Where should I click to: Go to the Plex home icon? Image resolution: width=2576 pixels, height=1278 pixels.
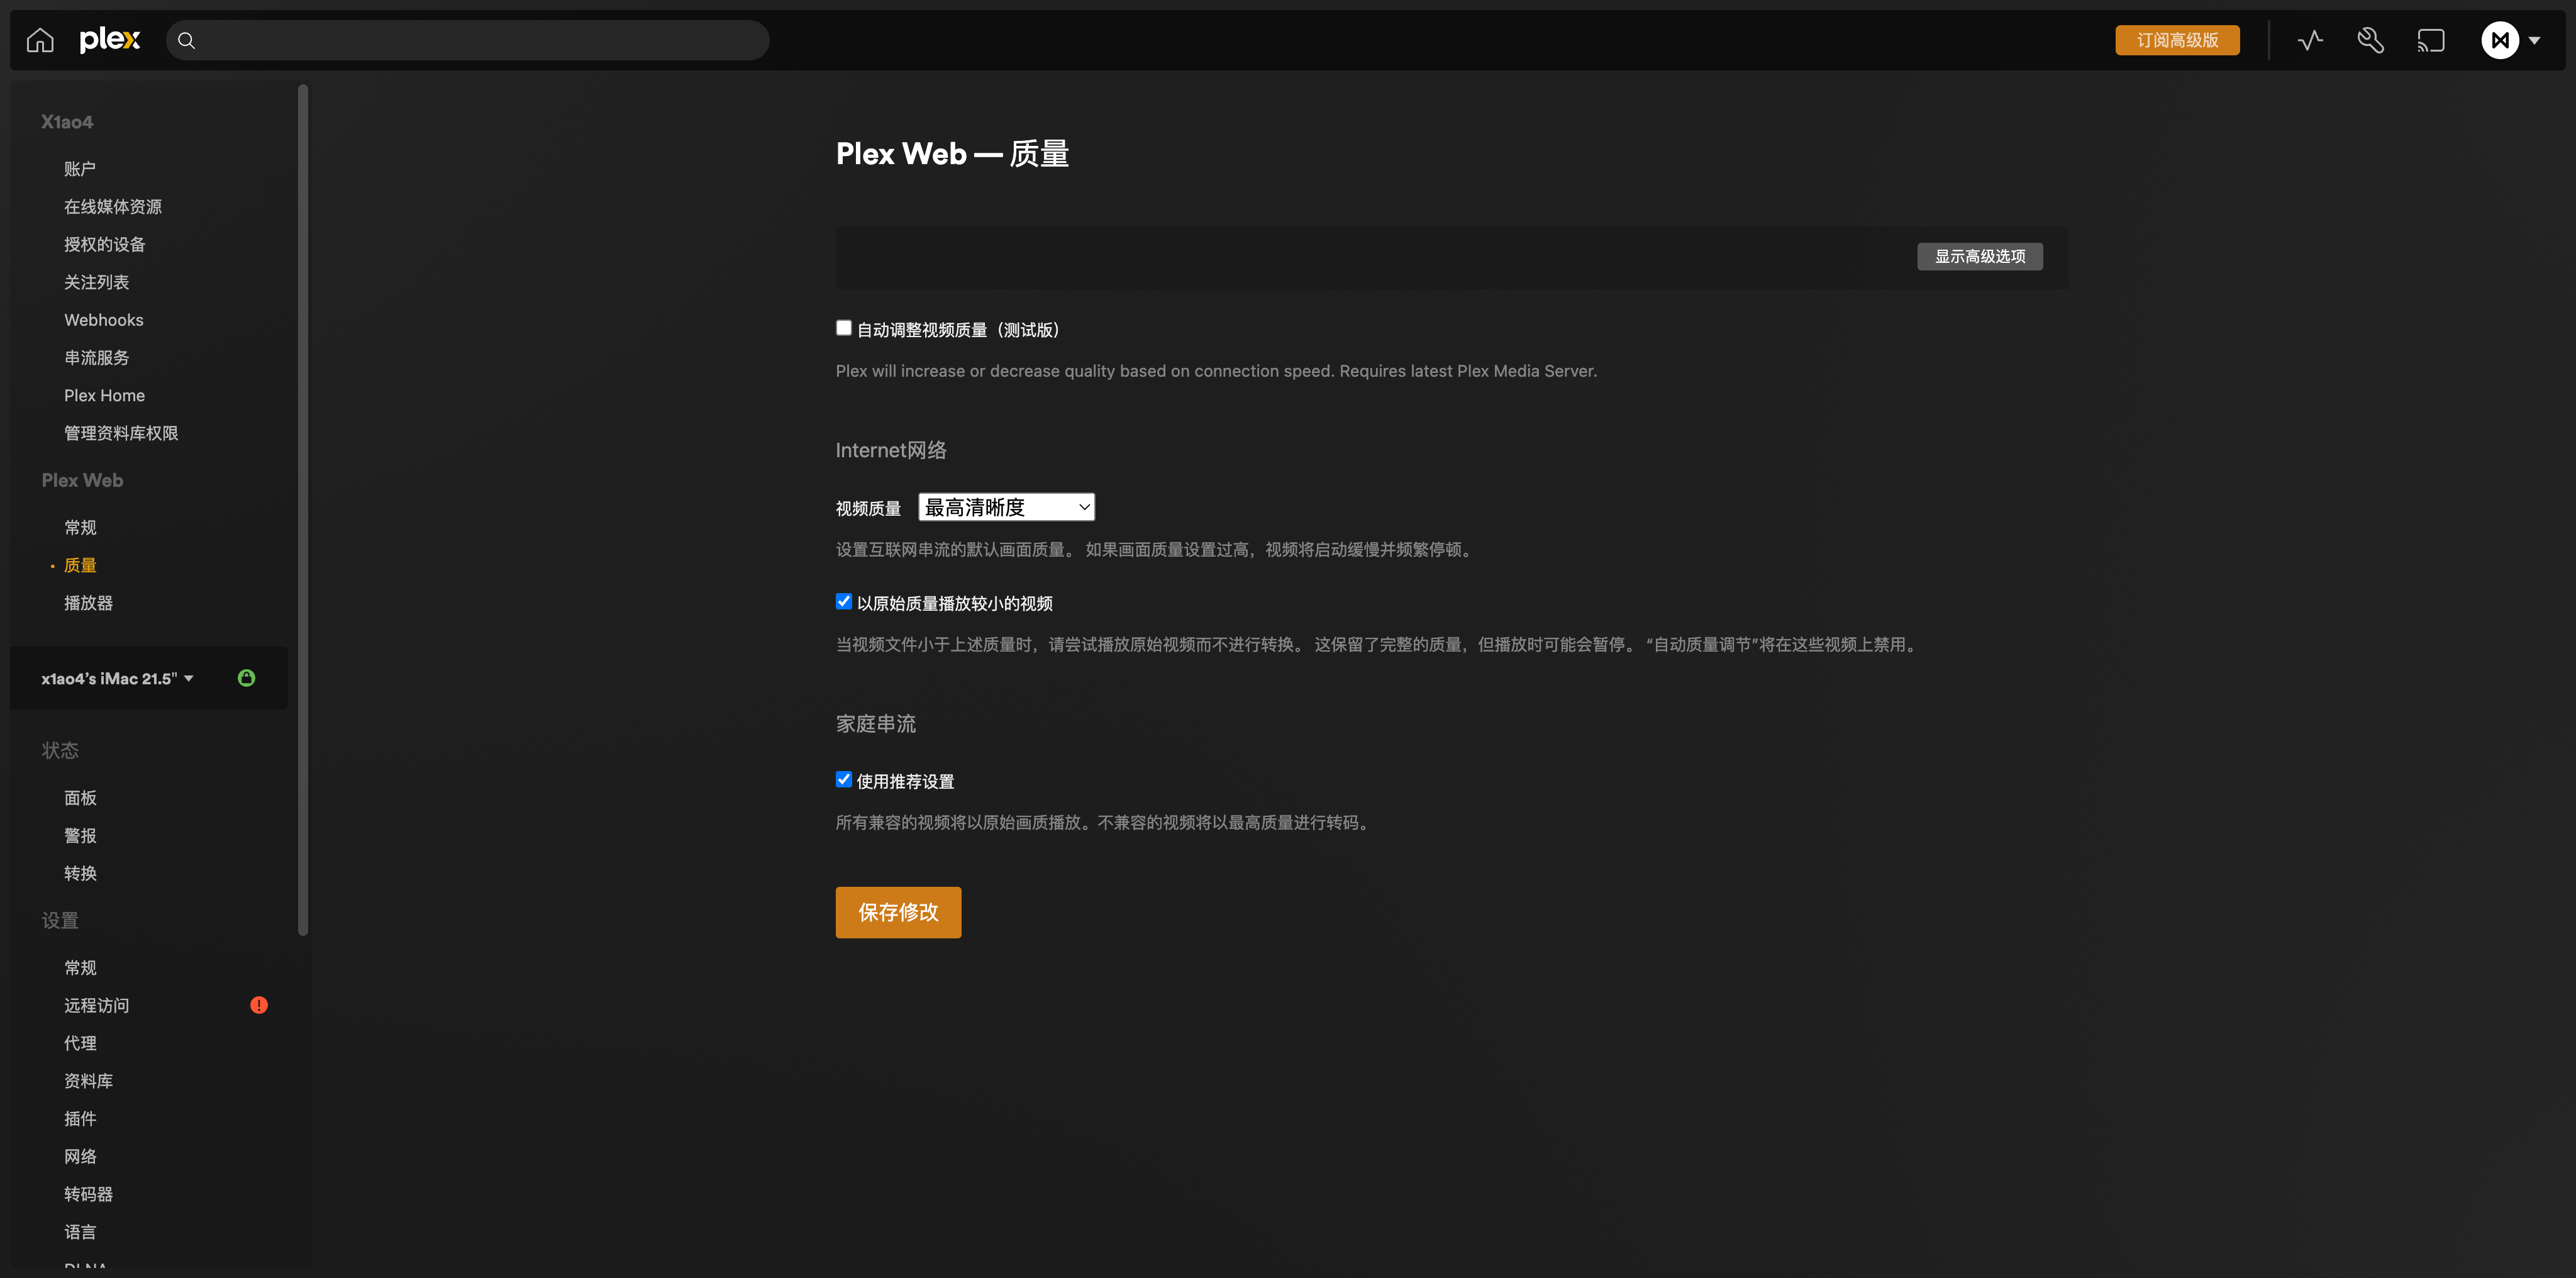40,40
